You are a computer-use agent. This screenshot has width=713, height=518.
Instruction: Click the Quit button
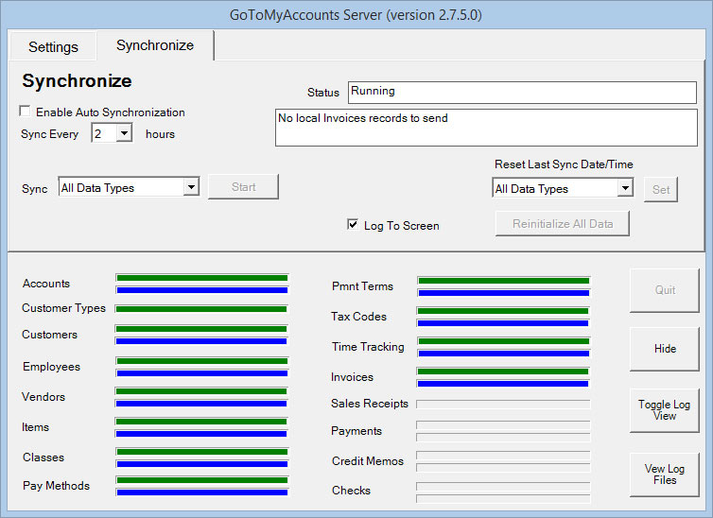(665, 290)
